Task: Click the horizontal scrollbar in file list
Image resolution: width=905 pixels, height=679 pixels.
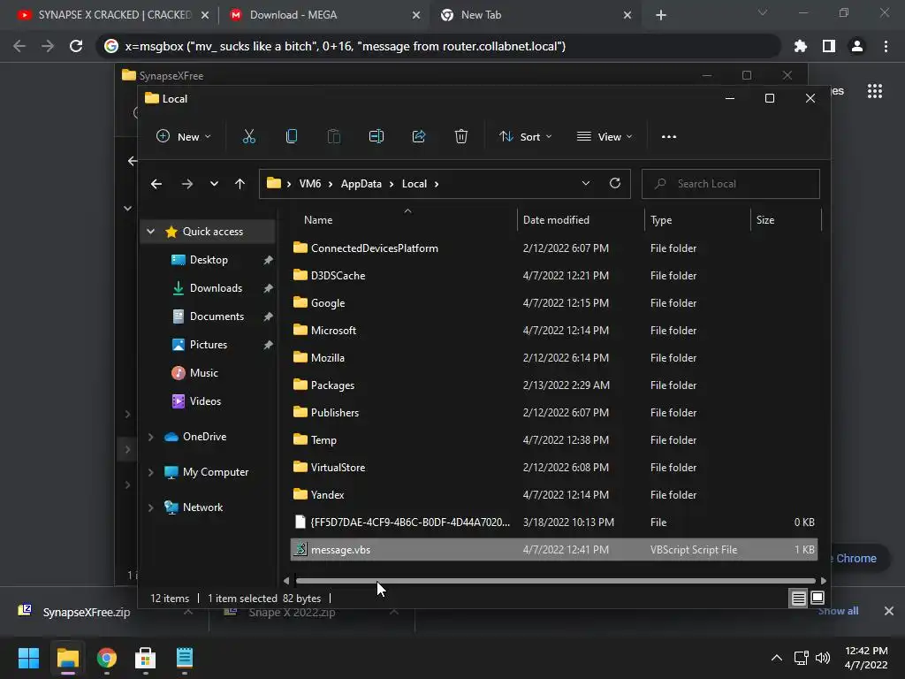Action: tap(554, 581)
